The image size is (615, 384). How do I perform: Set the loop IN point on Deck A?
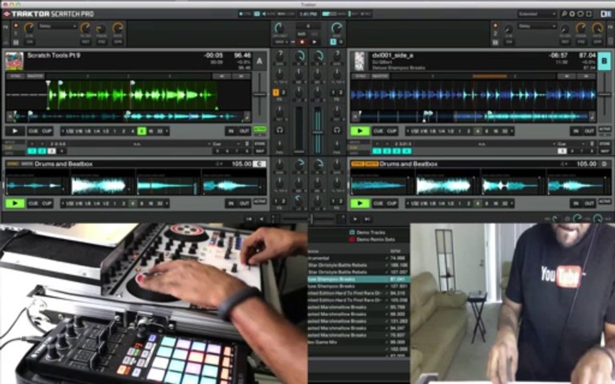231,131
